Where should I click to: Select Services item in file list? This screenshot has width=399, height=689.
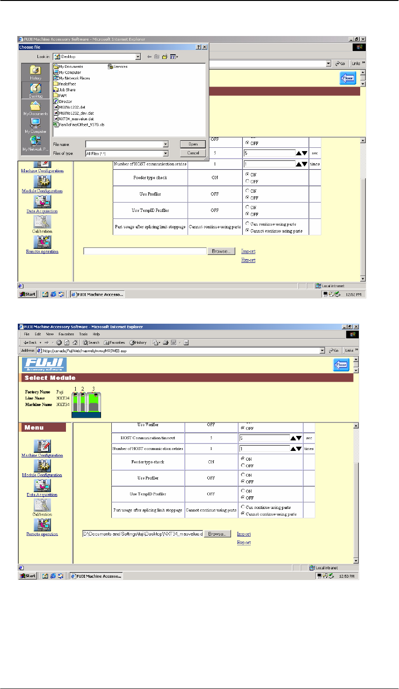[x=117, y=66]
